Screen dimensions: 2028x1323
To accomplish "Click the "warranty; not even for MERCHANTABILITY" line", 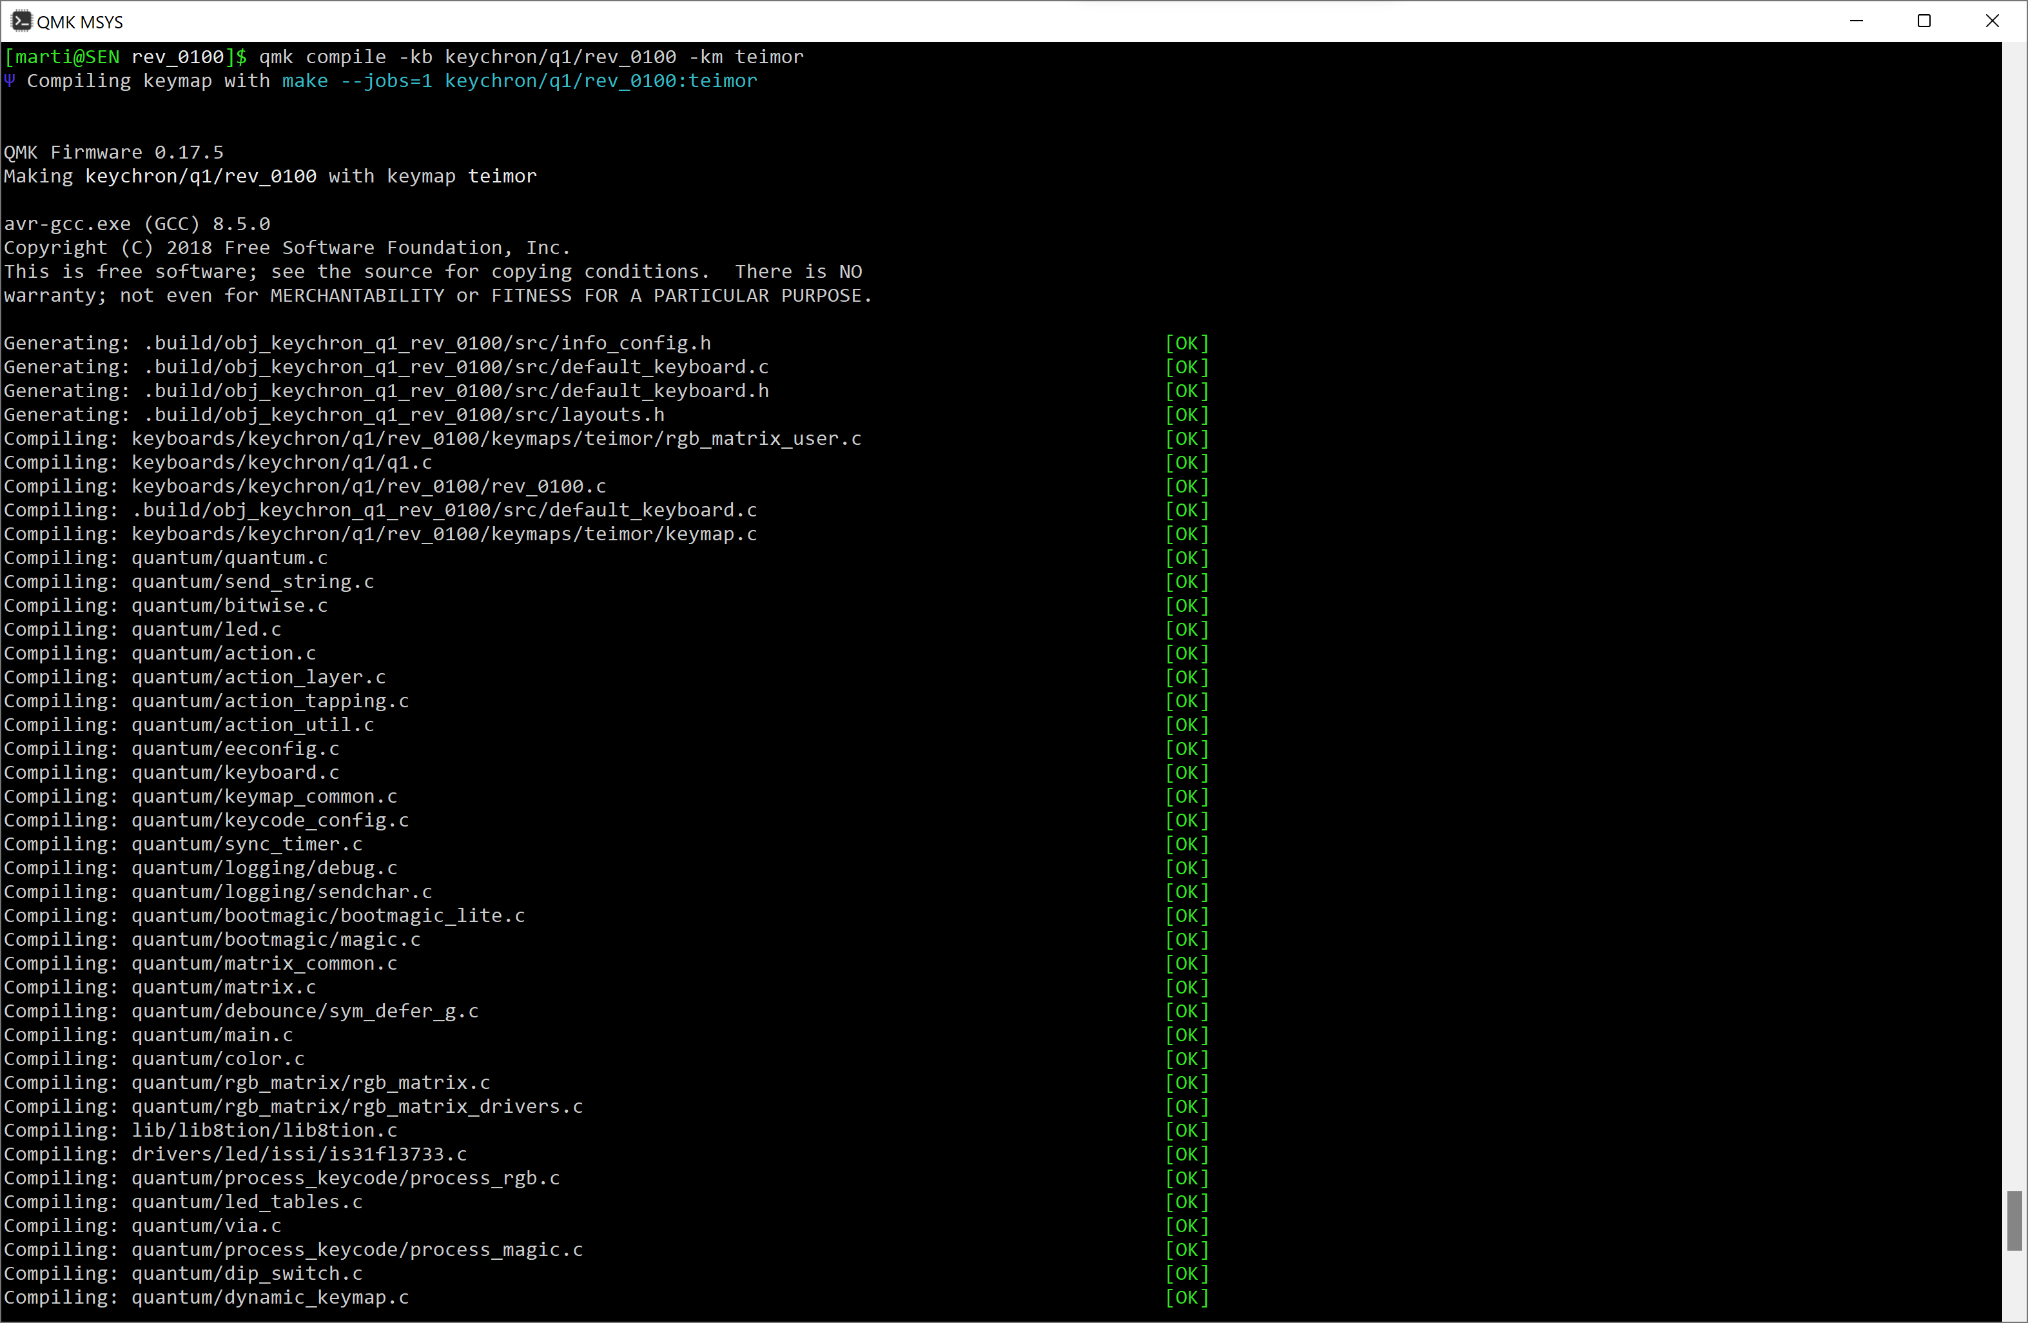I will (438, 296).
